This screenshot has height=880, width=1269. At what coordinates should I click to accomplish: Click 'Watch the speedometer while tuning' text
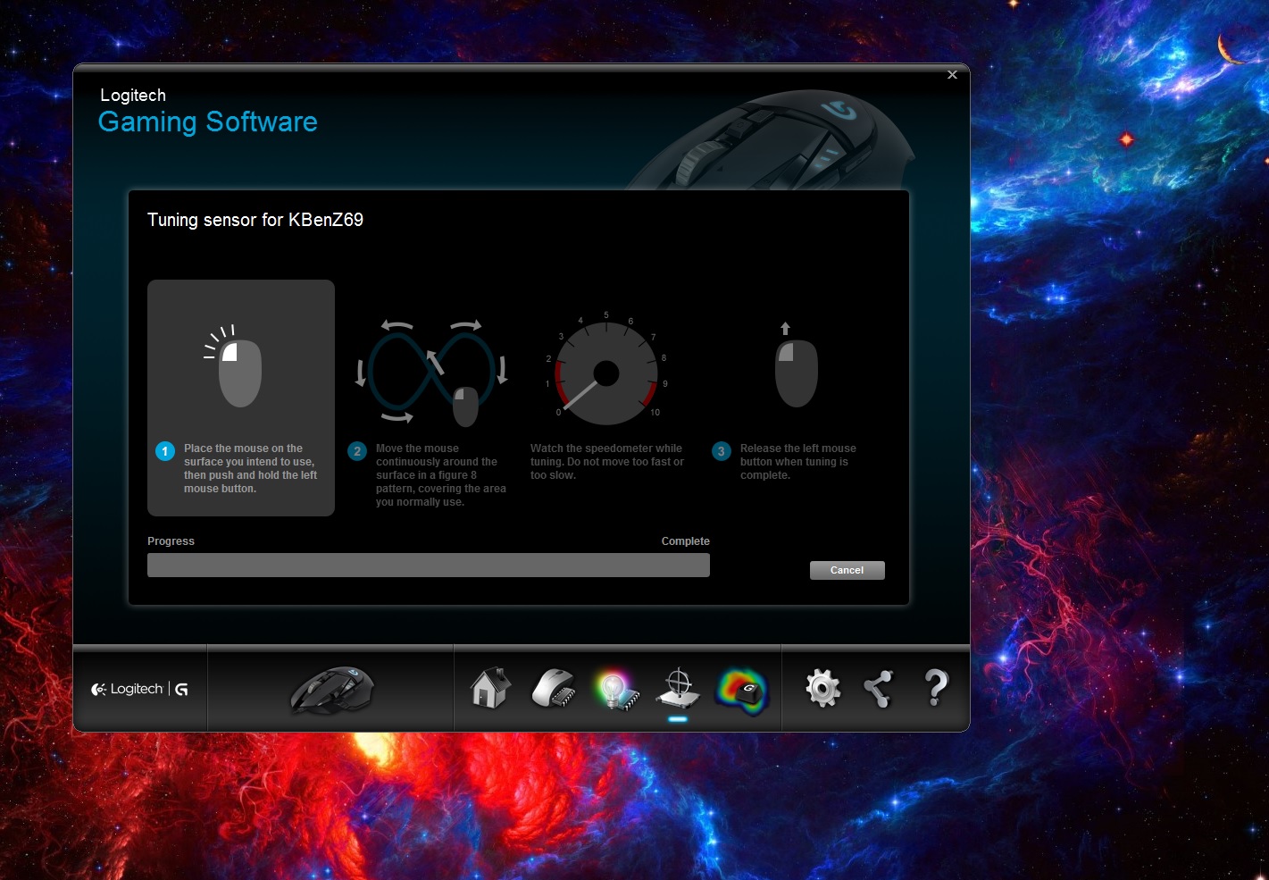point(607,462)
